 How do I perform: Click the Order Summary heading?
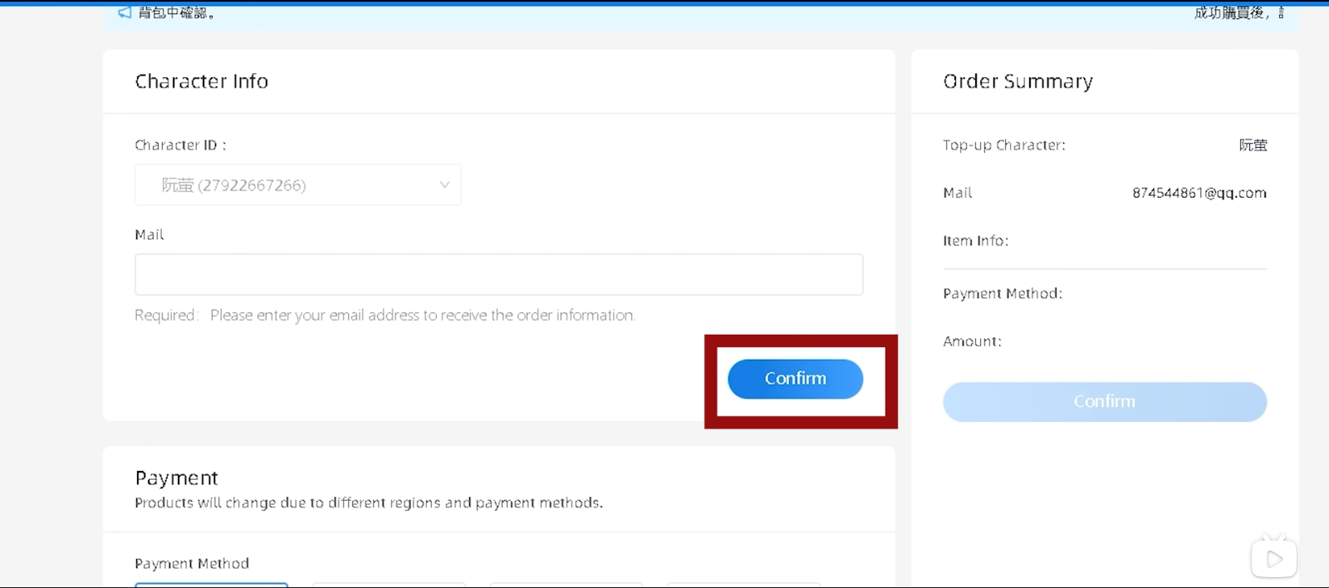coord(1018,81)
